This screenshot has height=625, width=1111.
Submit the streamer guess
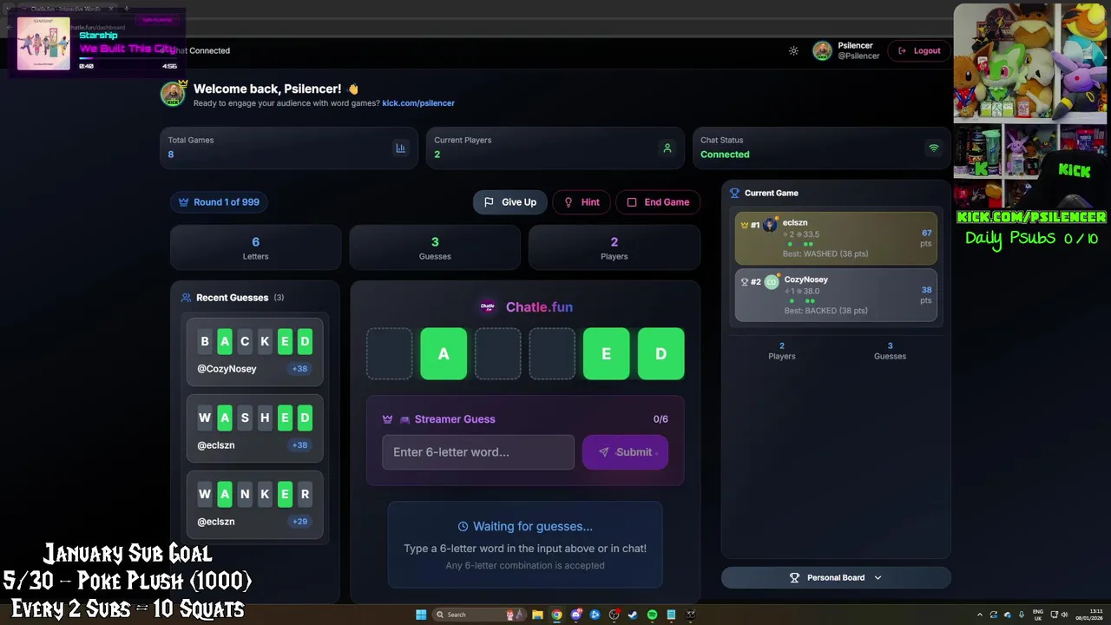coord(625,451)
